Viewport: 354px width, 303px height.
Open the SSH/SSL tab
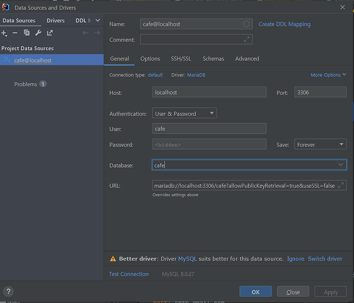click(181, 59)
